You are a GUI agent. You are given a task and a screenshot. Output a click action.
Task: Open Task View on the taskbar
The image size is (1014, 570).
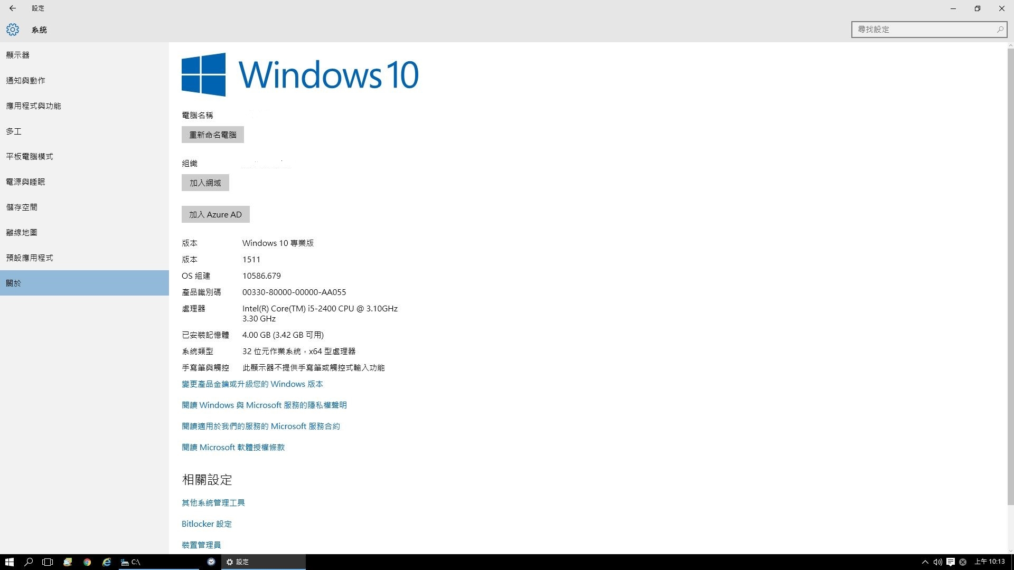48,562
